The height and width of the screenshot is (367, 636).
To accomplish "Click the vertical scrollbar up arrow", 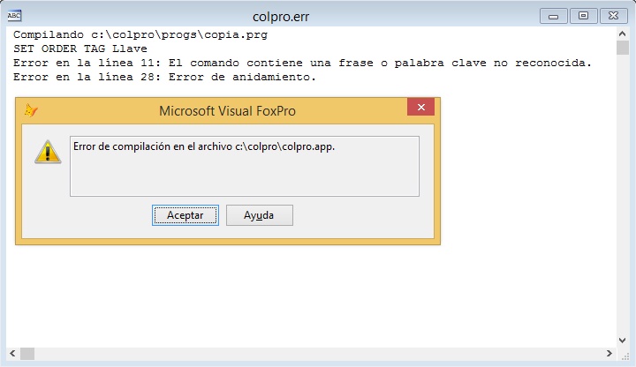I will click(x=622, y=34).
